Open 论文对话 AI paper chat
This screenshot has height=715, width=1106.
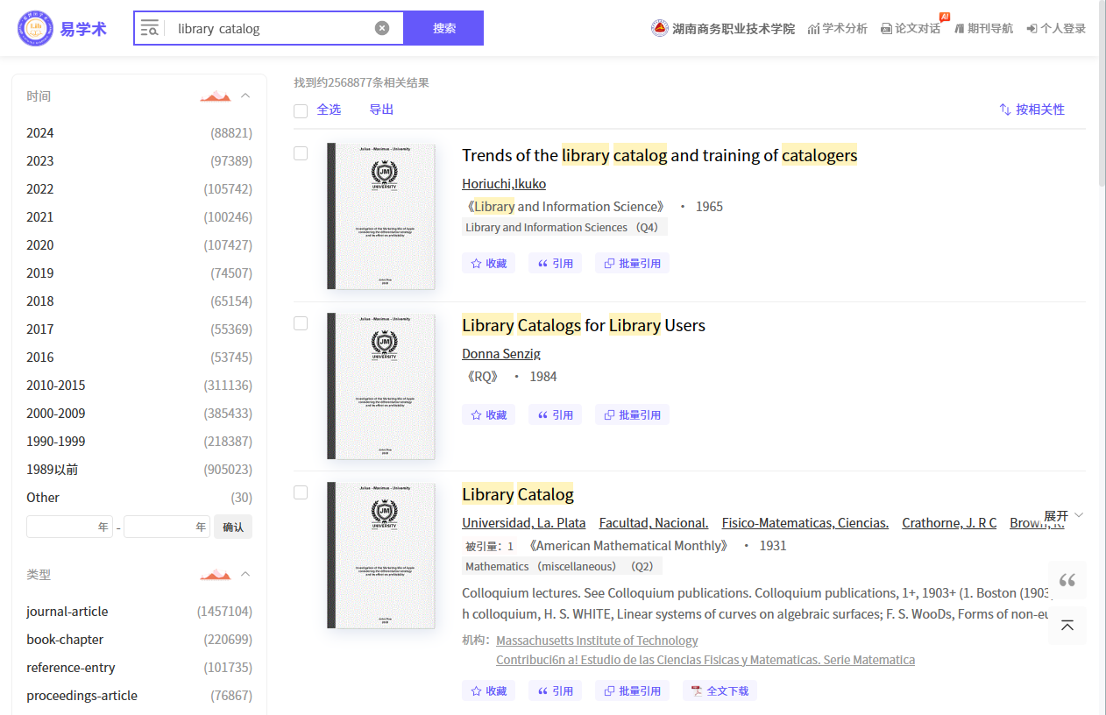(910, 29)
